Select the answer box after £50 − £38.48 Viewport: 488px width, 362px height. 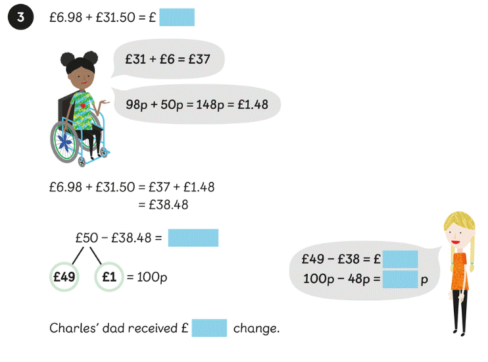[193, 238]
